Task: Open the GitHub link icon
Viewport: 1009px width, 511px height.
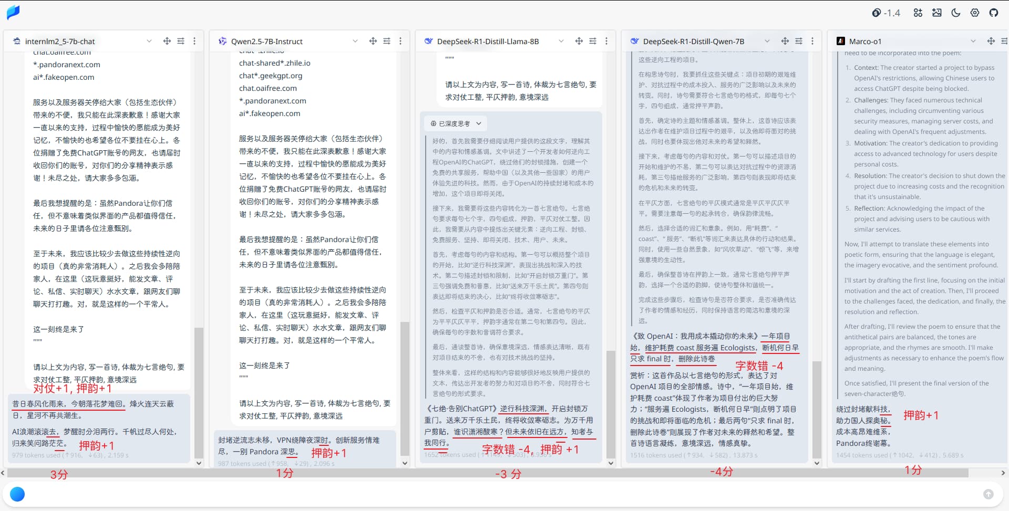Action: pyautogui.click(x=994, y=13)
